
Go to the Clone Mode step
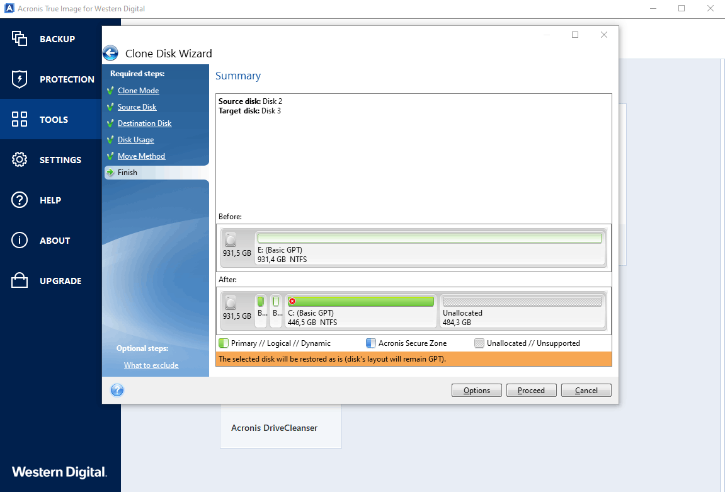tap(138, 91)
